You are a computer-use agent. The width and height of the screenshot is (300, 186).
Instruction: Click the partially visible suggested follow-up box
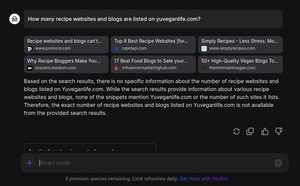[x=90, y=147]
